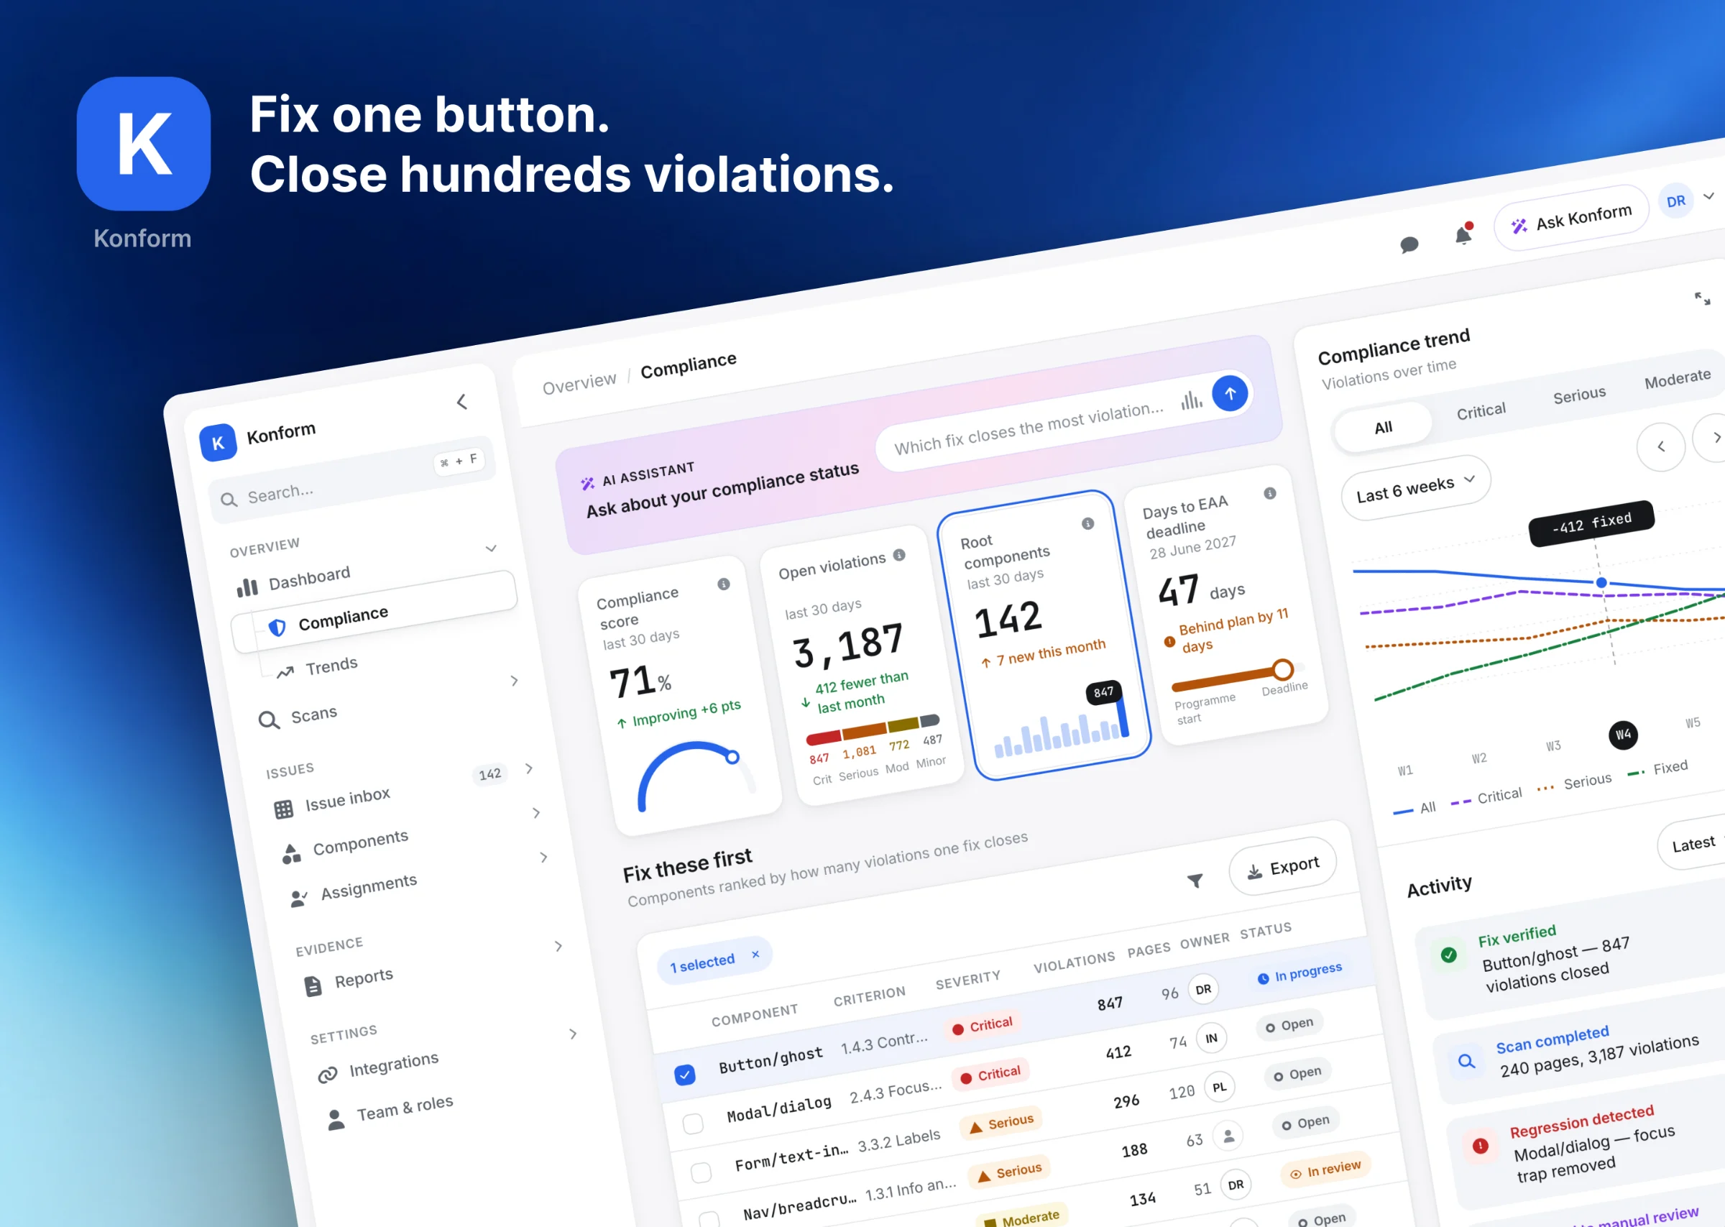Focus the sidebar Search field
Image resolution: width=1725 pixels, height=1227 pixels.
coord(353,479)
